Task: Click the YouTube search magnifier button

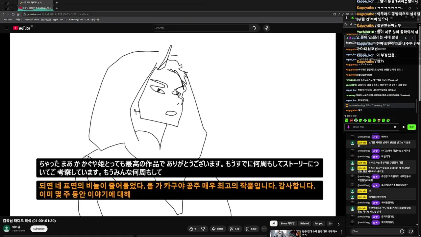Action: [254, 28]
